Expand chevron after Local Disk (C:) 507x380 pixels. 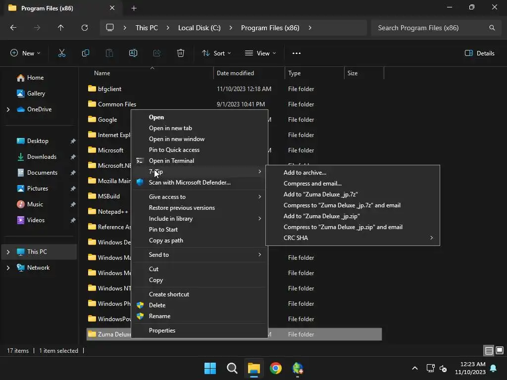(231, 28)
